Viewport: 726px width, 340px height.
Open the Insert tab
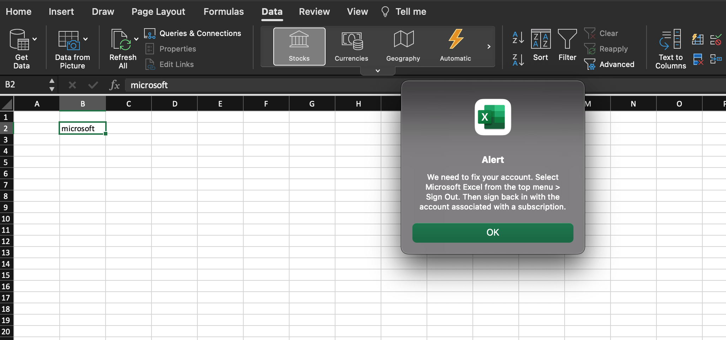pos(61,12)
